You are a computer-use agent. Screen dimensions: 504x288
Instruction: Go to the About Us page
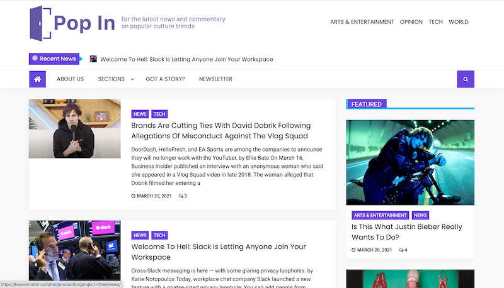pyautogui.click(x=70, y=79)
